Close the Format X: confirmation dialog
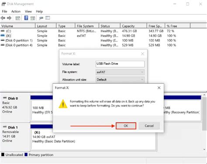The width and height of the screenshot is (207, 164). click(159, 88)
